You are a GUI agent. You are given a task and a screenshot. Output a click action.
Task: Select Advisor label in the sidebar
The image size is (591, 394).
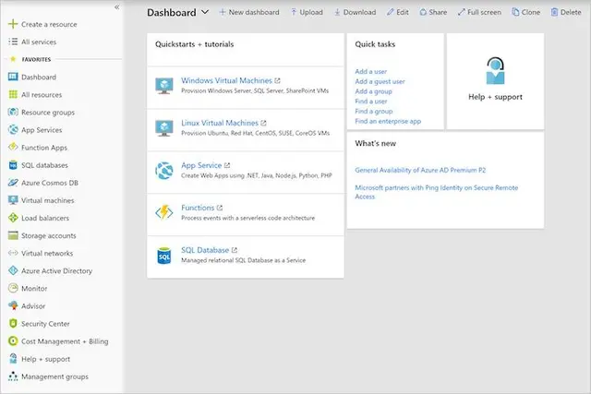33,306
